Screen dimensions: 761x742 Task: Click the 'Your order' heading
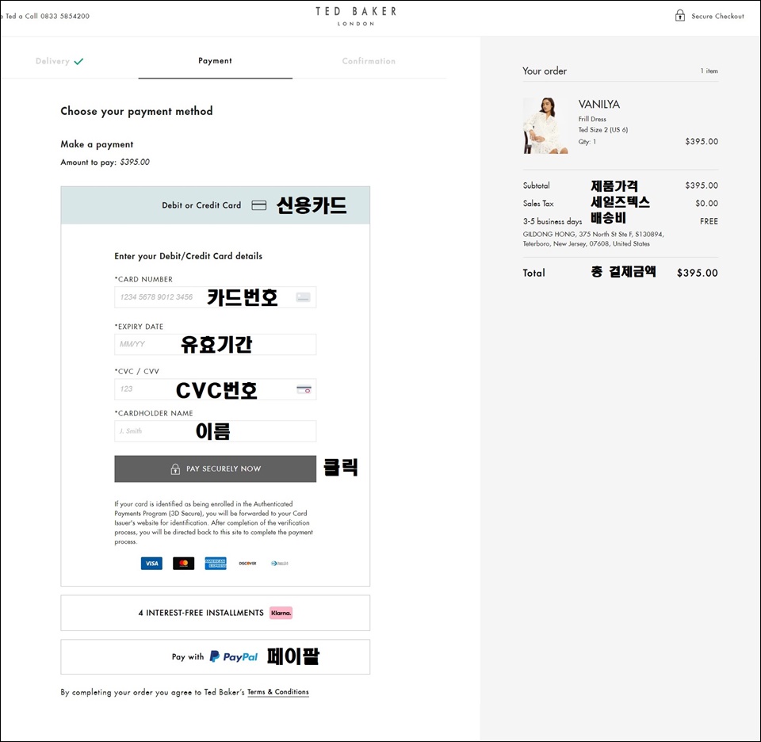[545, 71]
